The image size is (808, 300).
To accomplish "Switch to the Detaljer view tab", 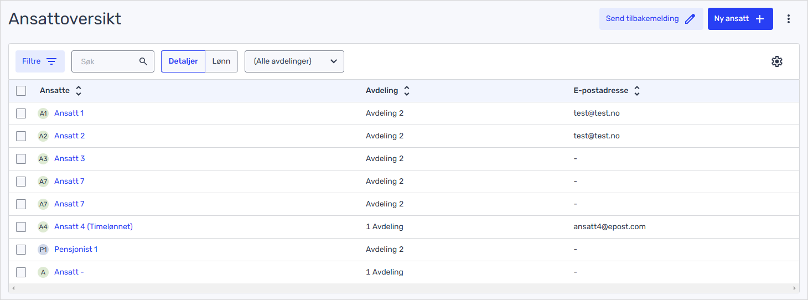I will coord(183,61).
